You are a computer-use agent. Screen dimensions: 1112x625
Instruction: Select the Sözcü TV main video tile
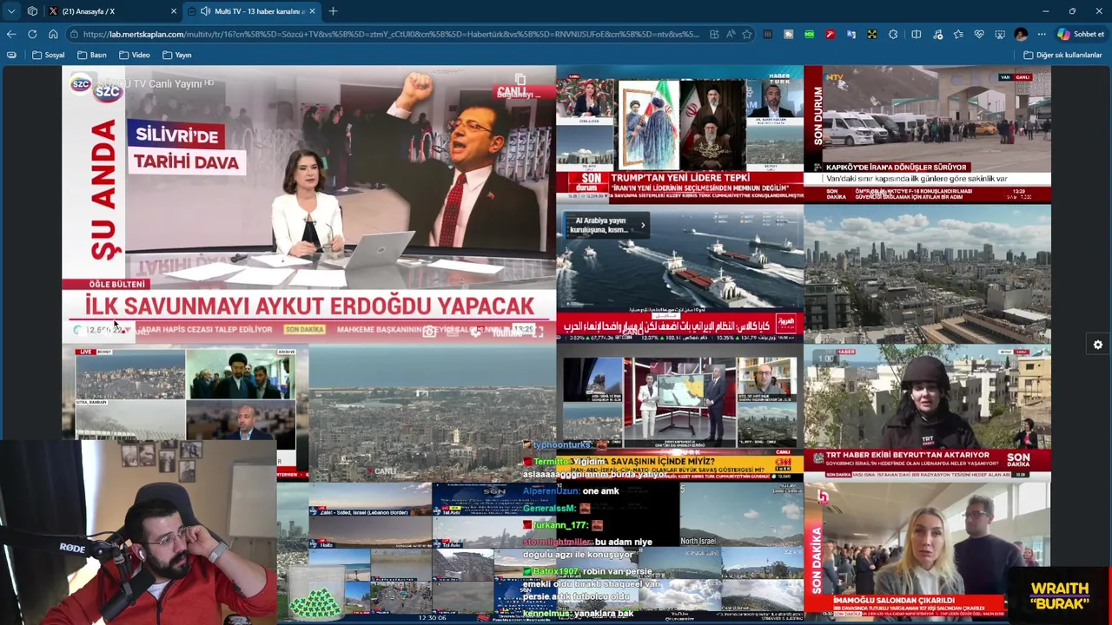tap(308, 206)
